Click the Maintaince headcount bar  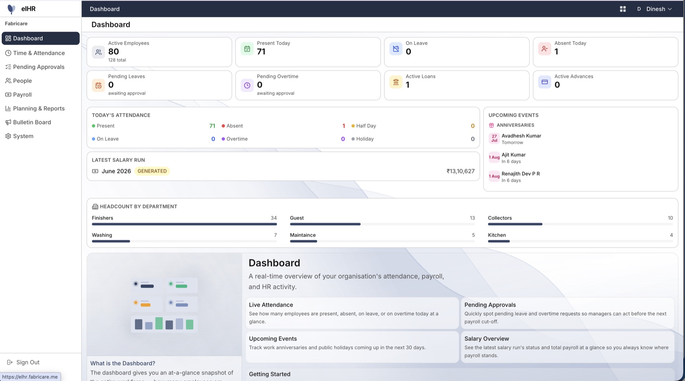pyautogui.click(x=382, y=241)
